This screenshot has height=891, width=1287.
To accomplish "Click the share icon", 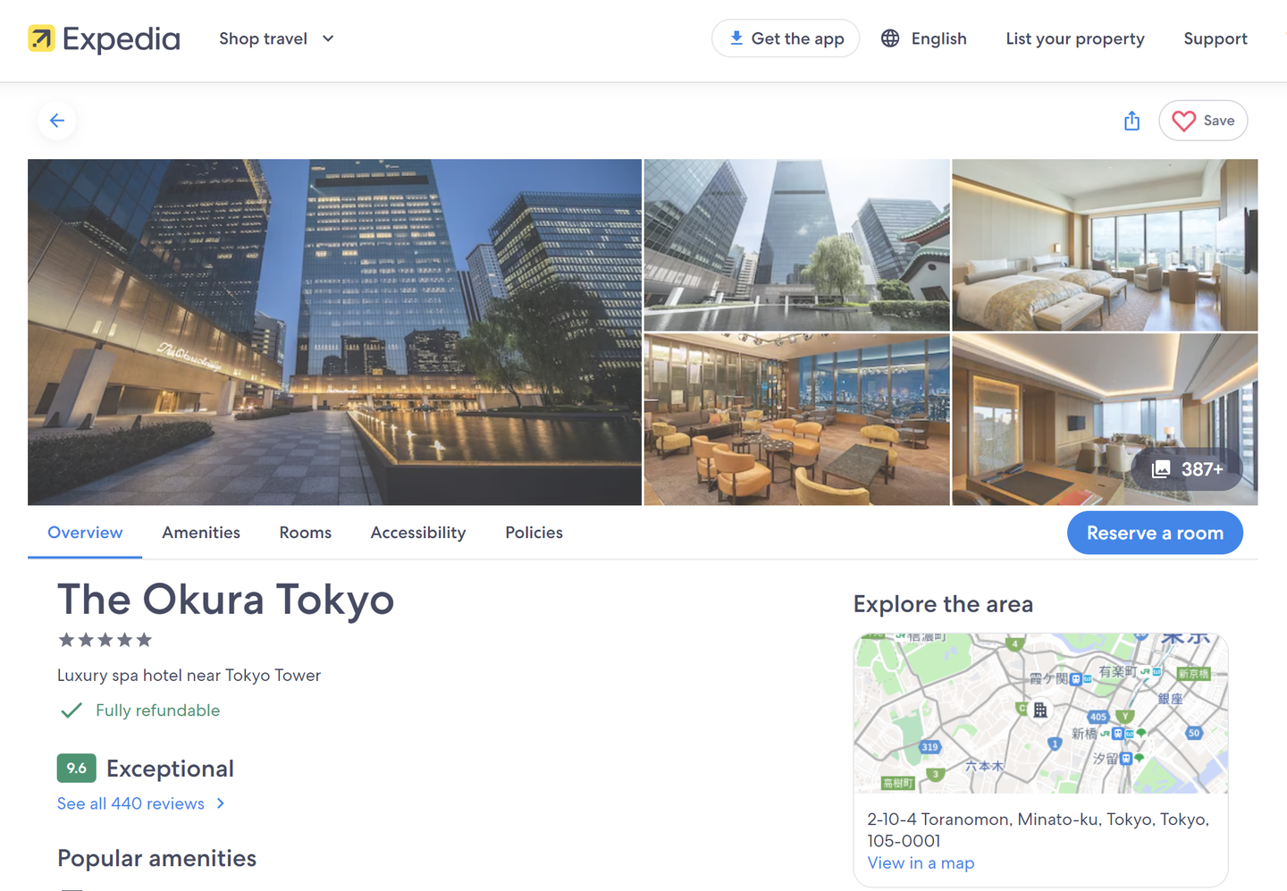I will (x=1131, y=121).
